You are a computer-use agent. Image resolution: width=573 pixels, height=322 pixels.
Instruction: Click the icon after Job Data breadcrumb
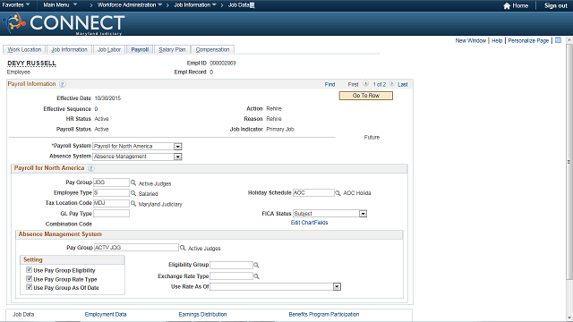[252, 5]
